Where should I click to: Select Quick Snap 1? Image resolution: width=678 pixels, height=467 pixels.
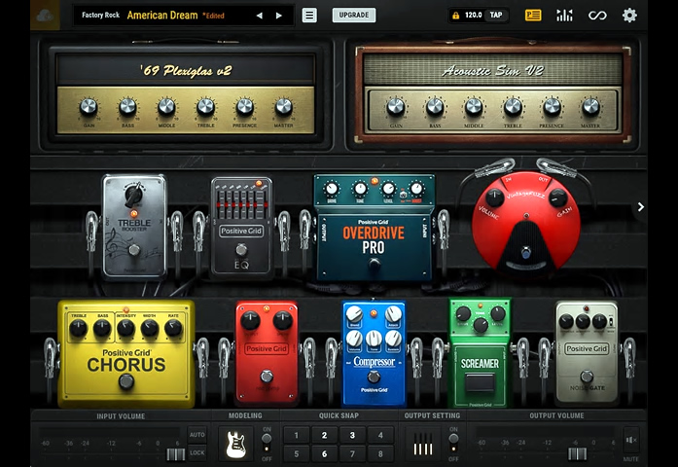[296, 435]
